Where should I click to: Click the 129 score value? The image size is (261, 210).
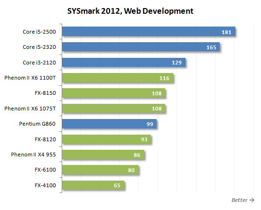pos(177,63)
